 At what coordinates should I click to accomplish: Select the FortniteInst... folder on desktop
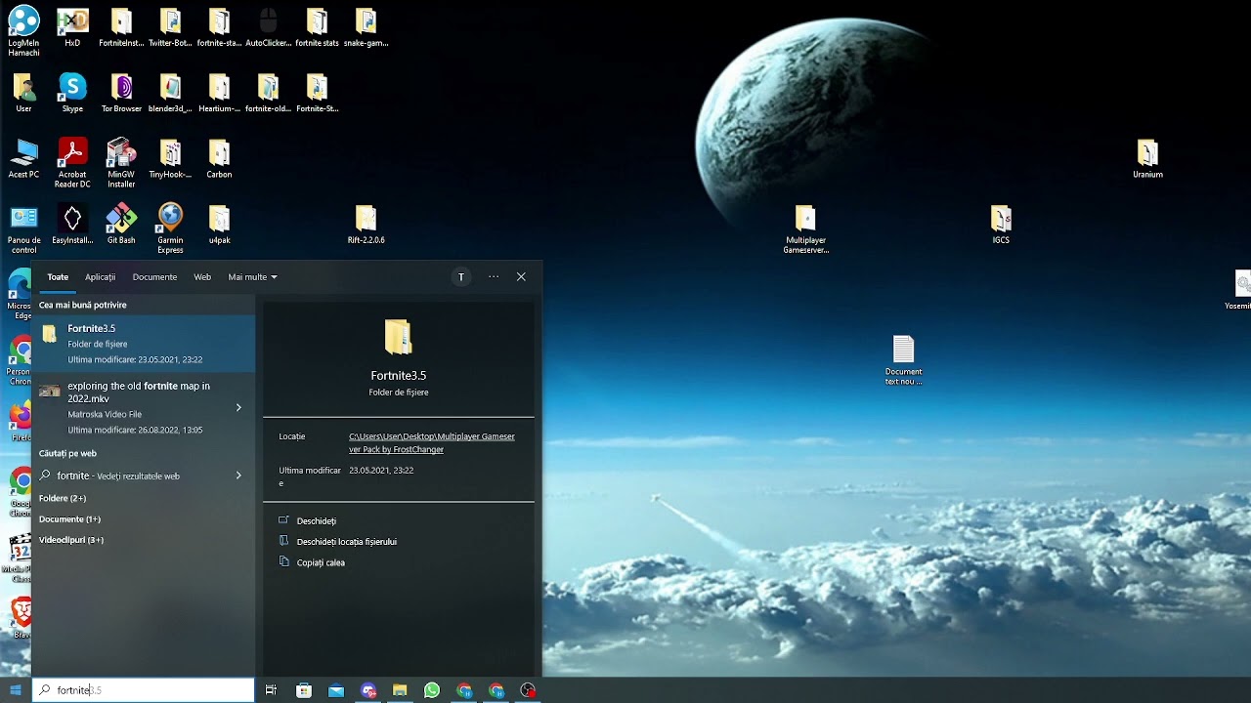[121, 27]
